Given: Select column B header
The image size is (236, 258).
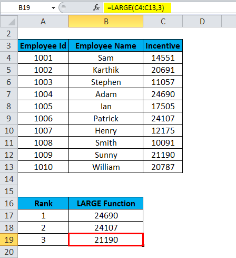Looking at the screenshot, I should point(106,22).
